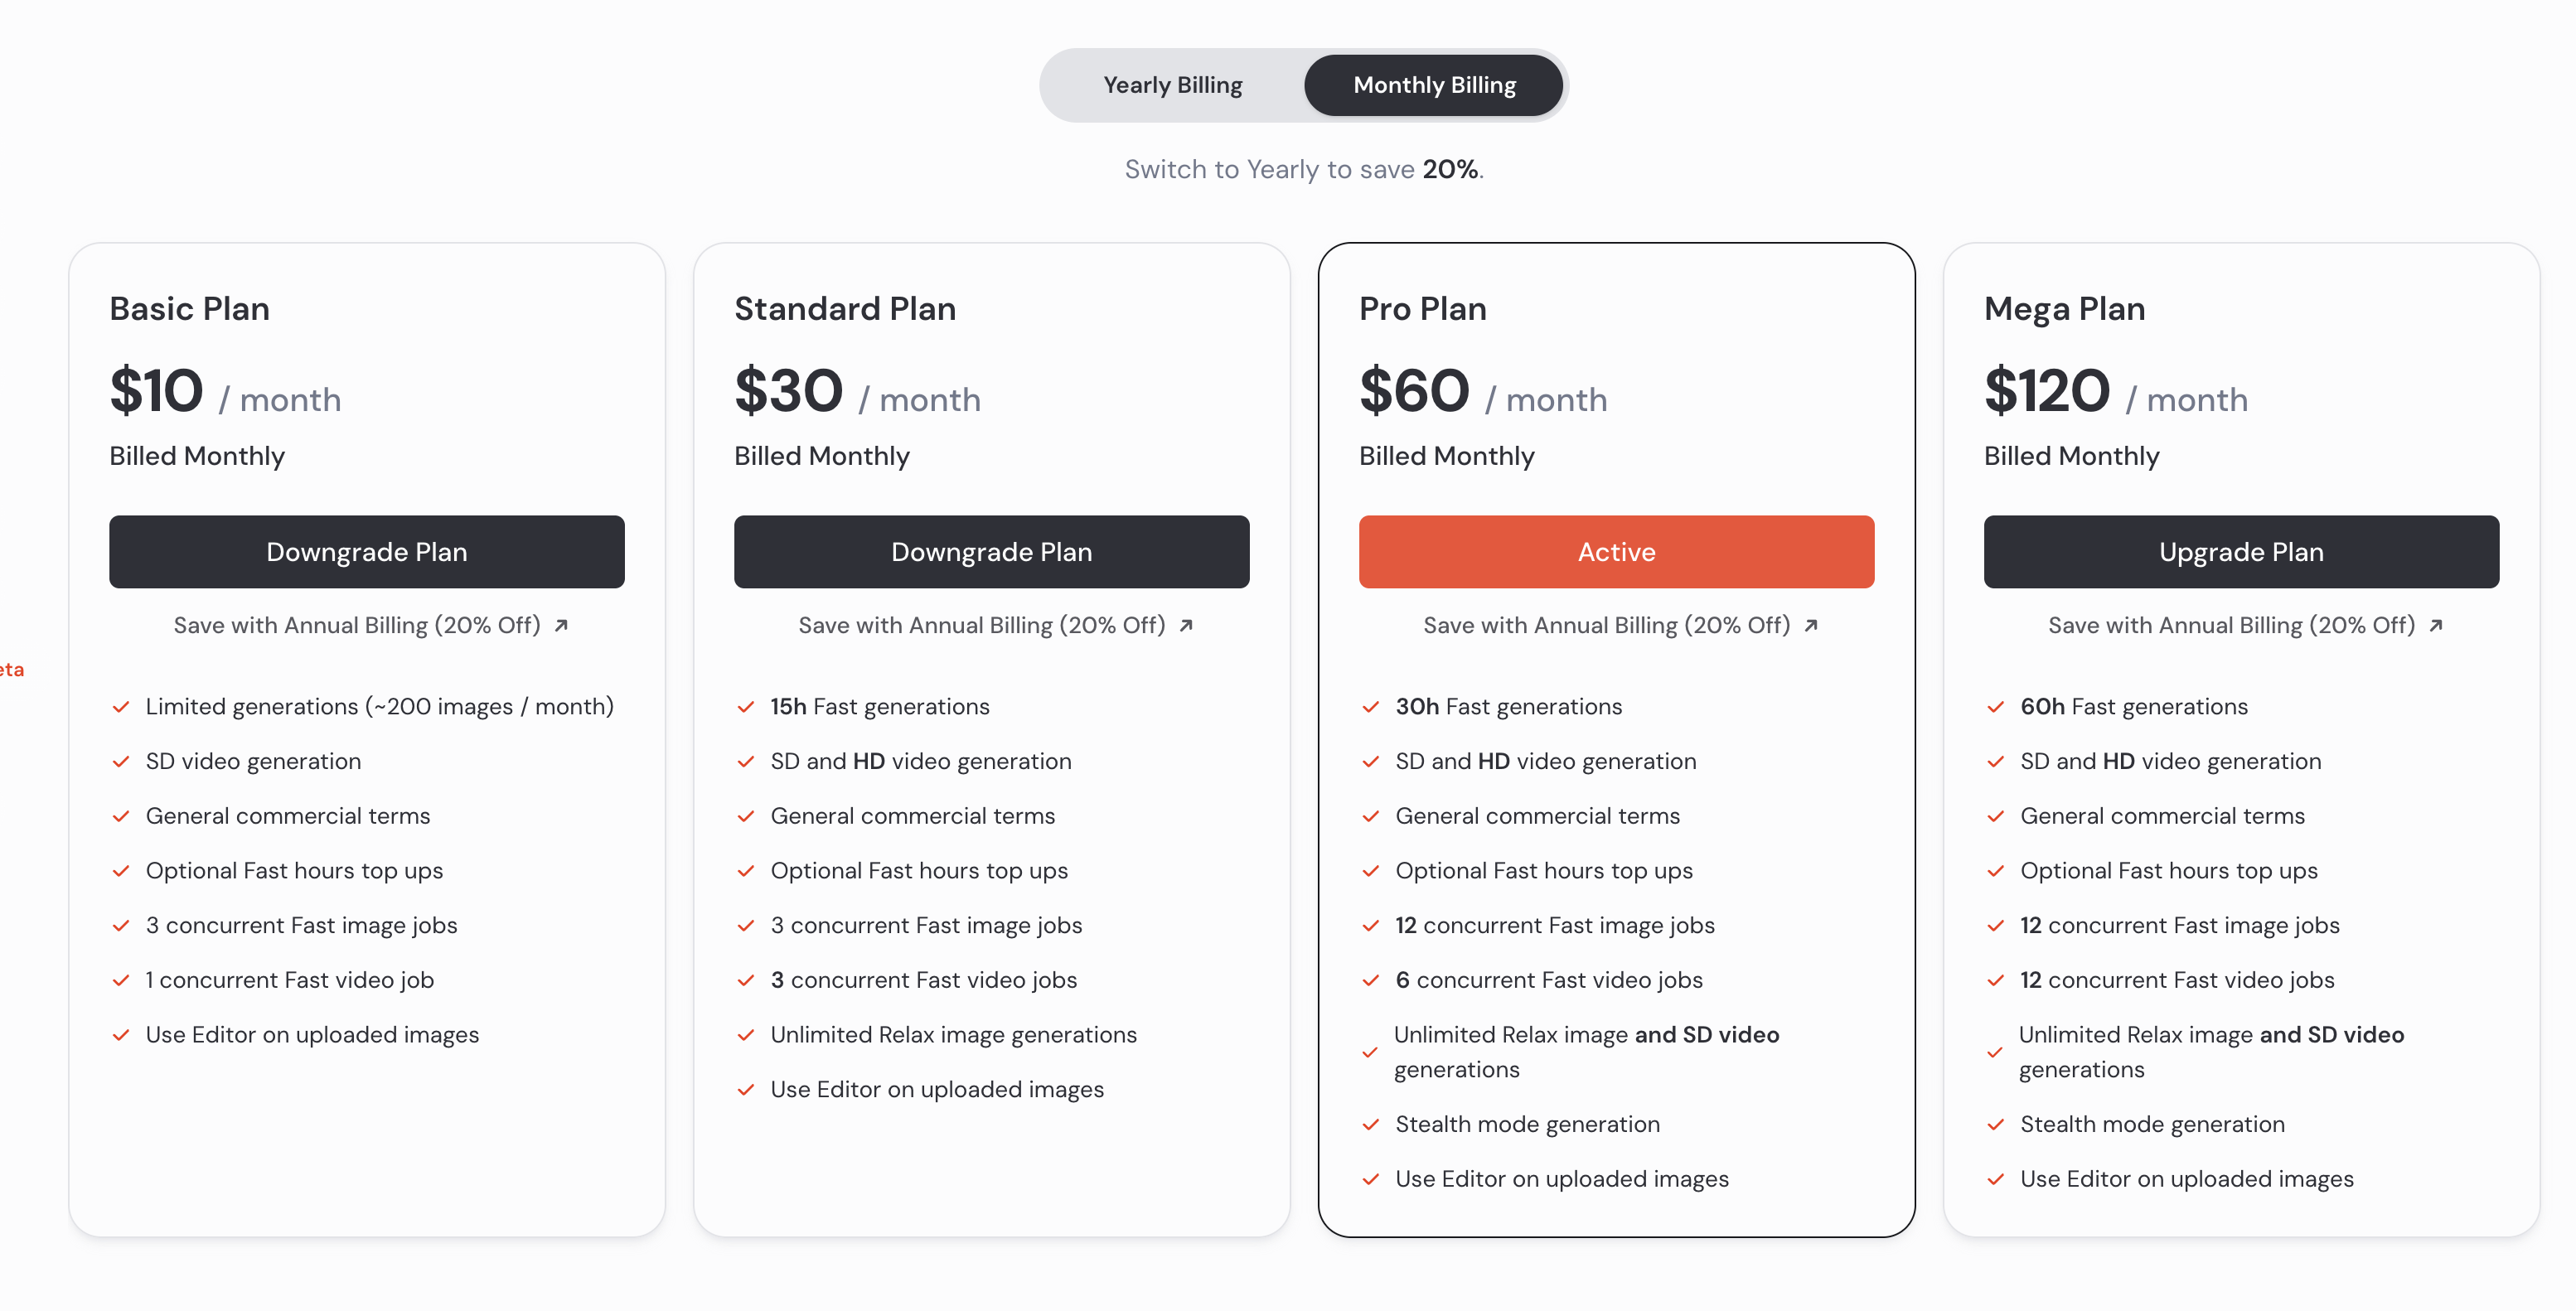Viewport: 2576px width, 1311px height.
Task: Select Monthly Billing option
Action: (1433, 85)
